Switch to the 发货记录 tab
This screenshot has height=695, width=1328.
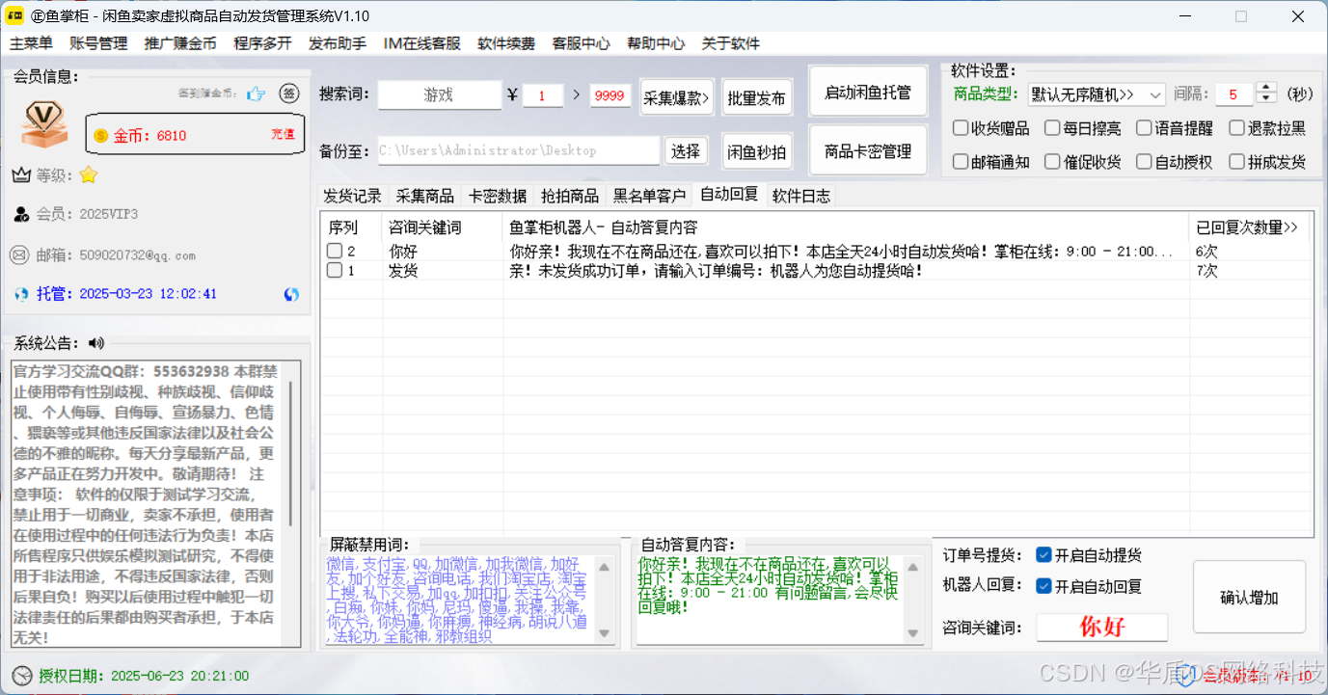353,196
